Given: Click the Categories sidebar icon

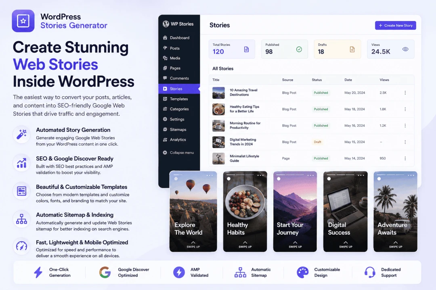Looking at the screenshot, I should pos(165,109).
